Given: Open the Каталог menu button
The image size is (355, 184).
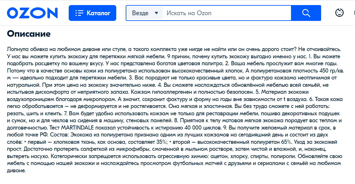Looking at the screenshot, I should point(92,13).
